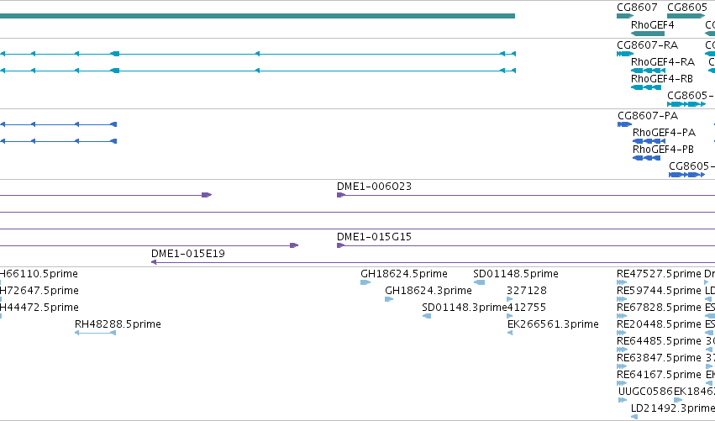
Task: Click the RE64167.5prime EST label
Action: (x=659, y=375)
